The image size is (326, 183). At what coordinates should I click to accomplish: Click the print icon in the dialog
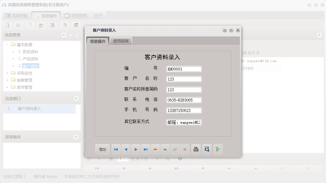[196, 149]
